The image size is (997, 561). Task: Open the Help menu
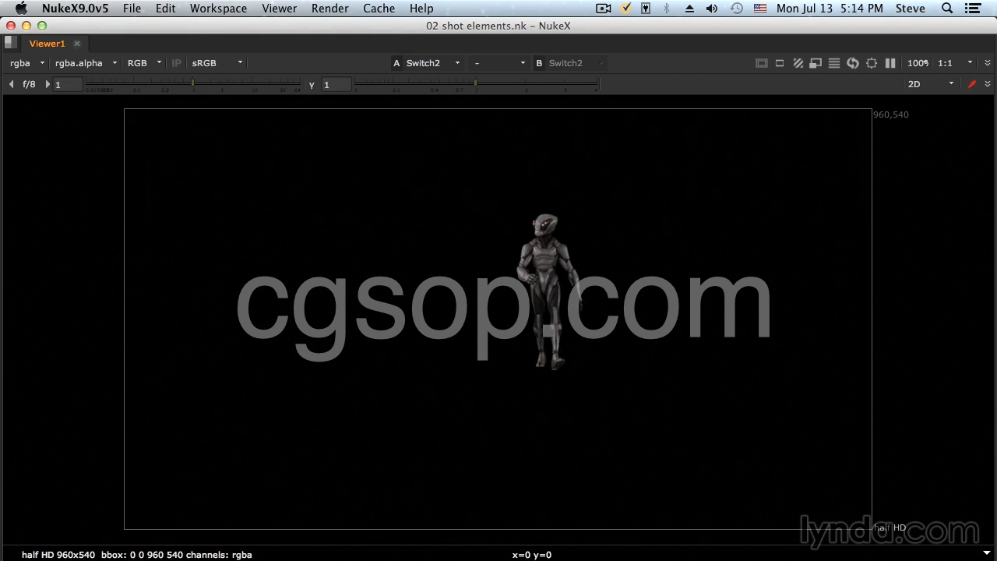tap(421, 9)
